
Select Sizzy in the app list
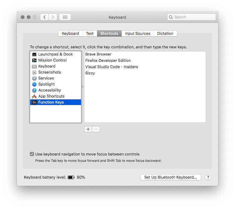(145, 73)
